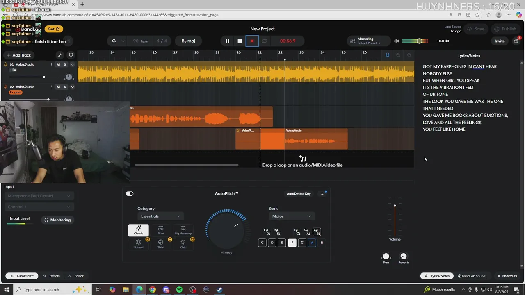The height and width of the screenshot is (295, 525).
Task: Edit the 90 bpm tempo field
Action: click(140, 41)
